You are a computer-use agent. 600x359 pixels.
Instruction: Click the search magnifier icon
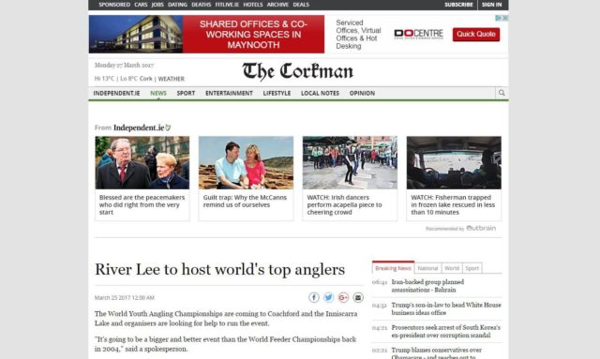(x=502, y=93)
